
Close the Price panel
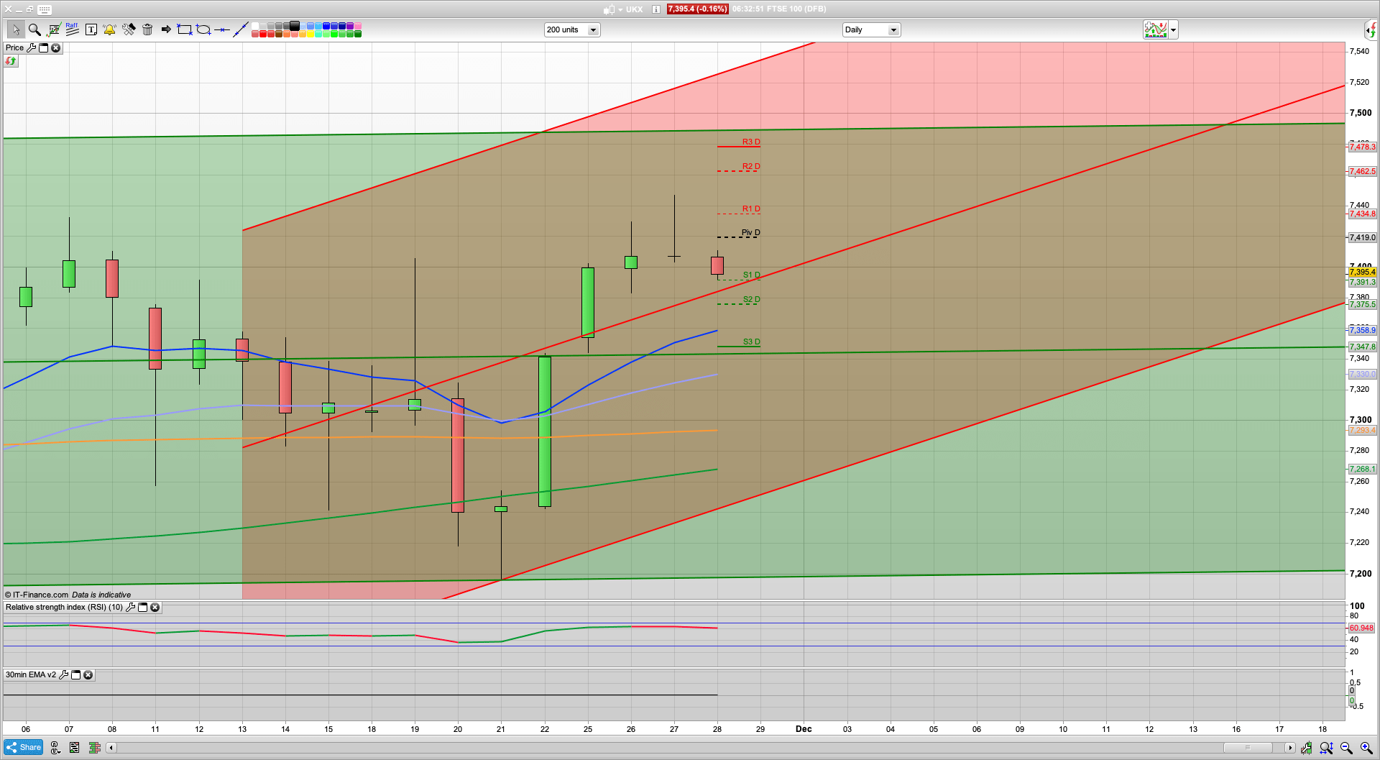(x=55, y=47)
